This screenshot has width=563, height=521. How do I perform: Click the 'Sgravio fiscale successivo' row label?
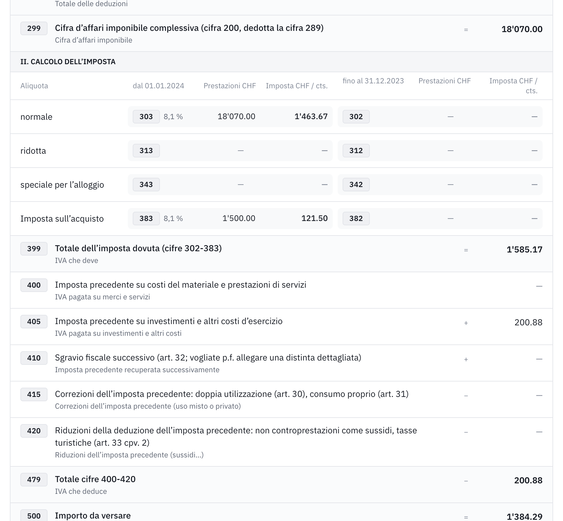point(208,357)
